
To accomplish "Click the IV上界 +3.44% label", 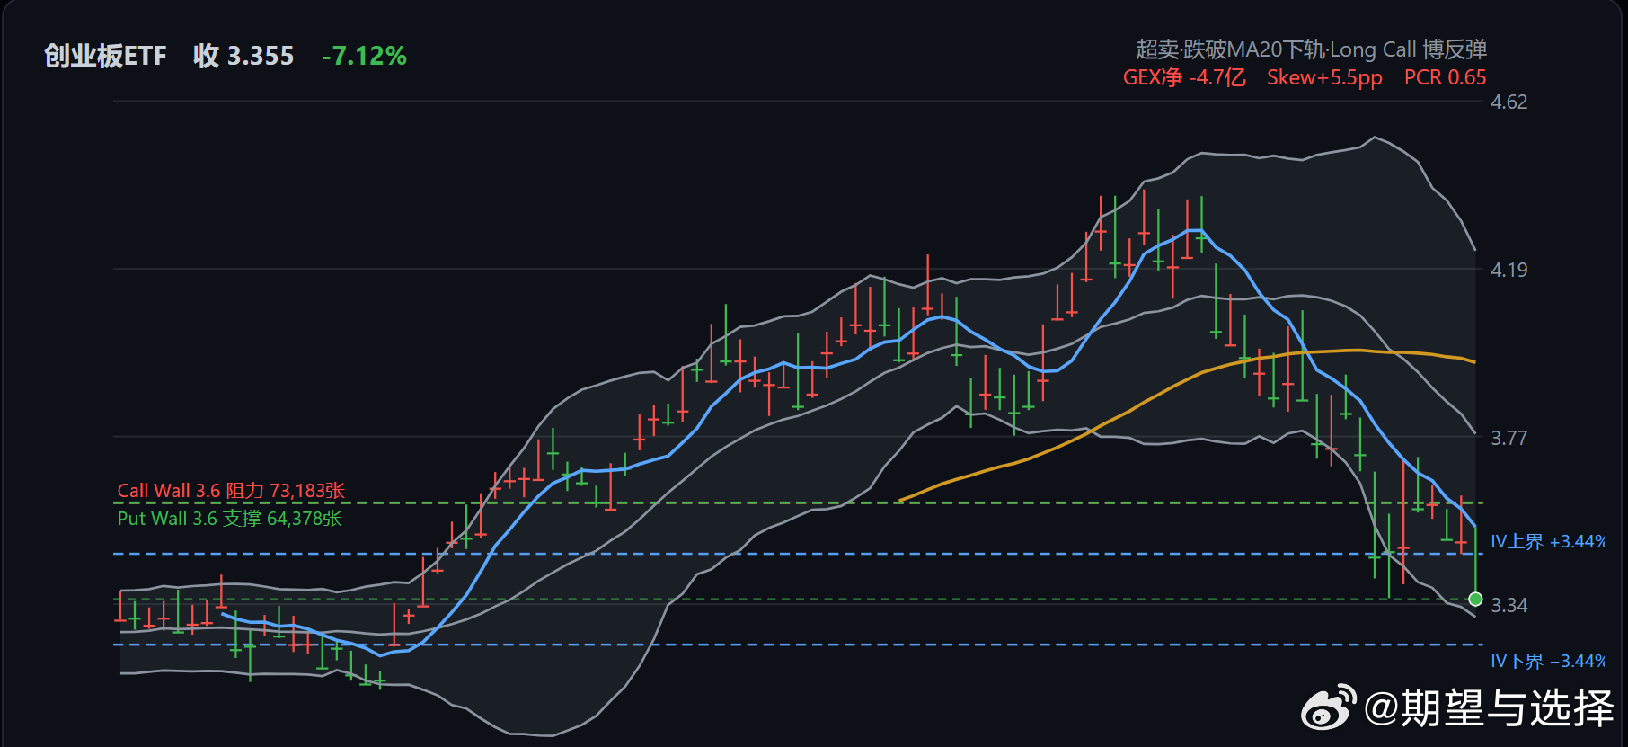I will tap(1547, 542).
